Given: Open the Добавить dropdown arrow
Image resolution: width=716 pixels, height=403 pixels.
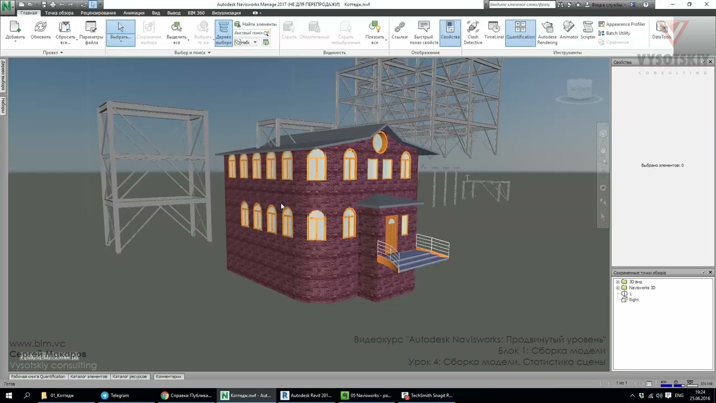Looking at the screenshot, I should 15,42.
